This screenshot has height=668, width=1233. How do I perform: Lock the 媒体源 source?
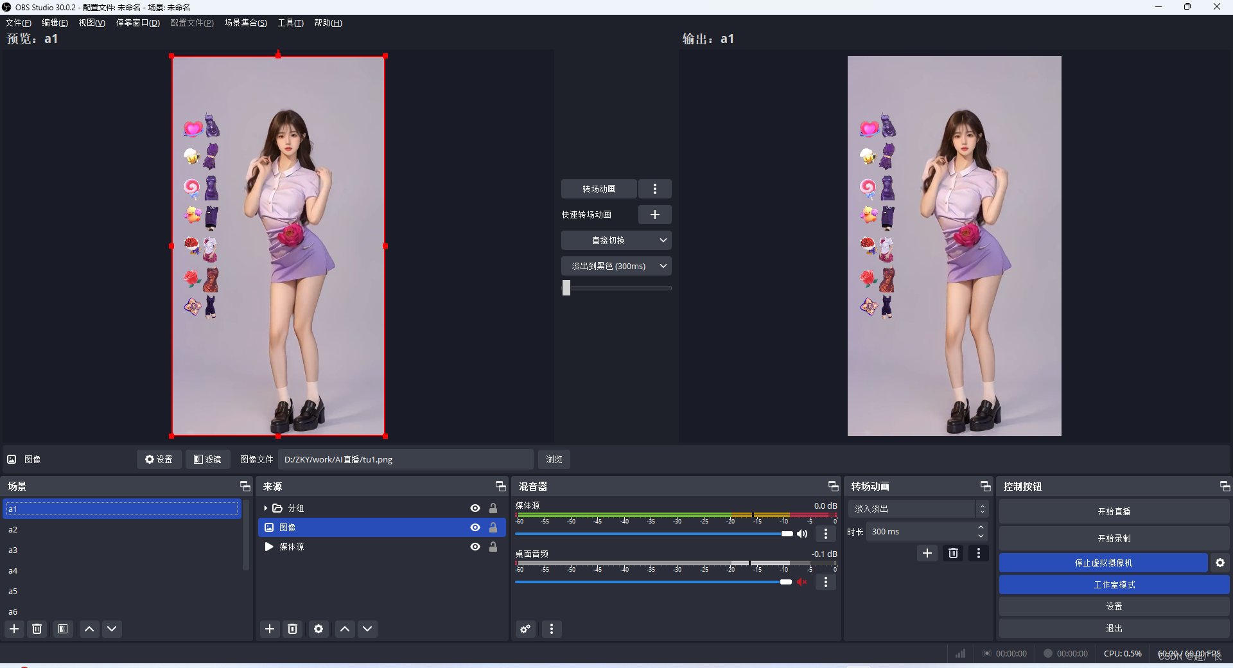[493, 547]
